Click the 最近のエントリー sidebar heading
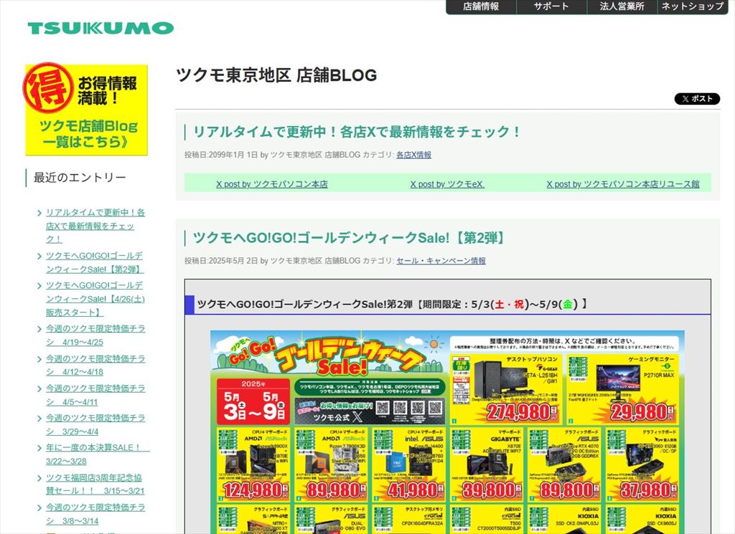 pos(80,178)
